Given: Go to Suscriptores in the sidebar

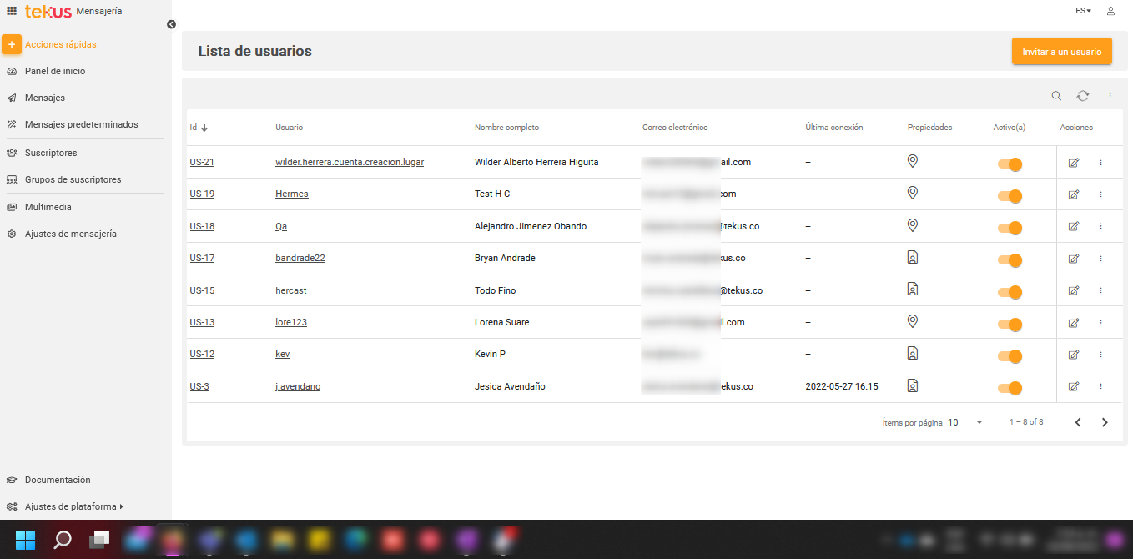Looking at the screenshot, I should point(51,153).
